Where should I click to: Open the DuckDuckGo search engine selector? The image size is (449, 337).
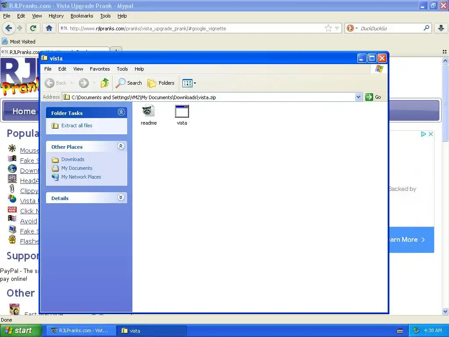(352, 28)
